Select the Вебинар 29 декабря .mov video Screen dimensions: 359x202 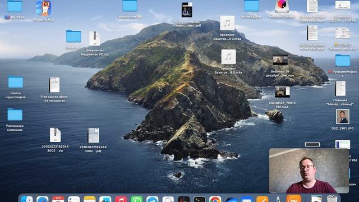(x=280, y=60)
